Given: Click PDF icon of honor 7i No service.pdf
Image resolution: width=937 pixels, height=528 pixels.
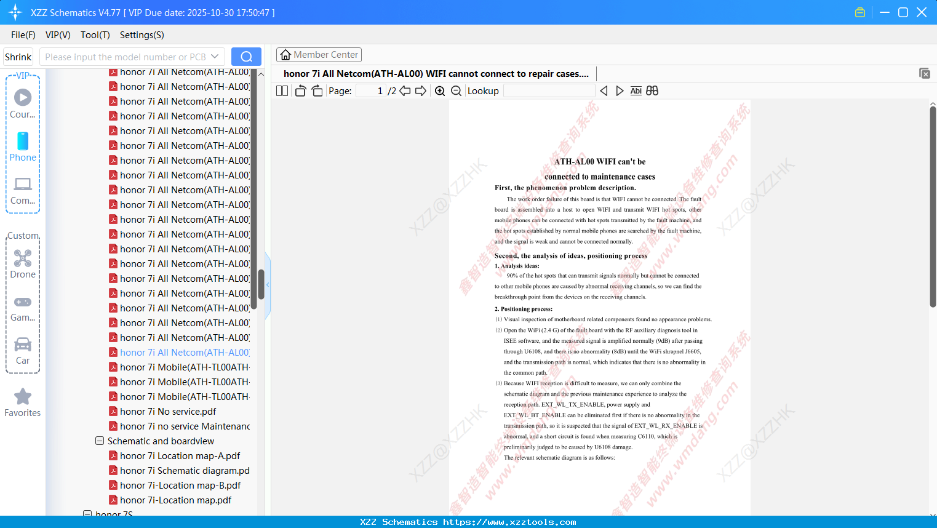Looking at the screenshot, I should tap(113, 411).
